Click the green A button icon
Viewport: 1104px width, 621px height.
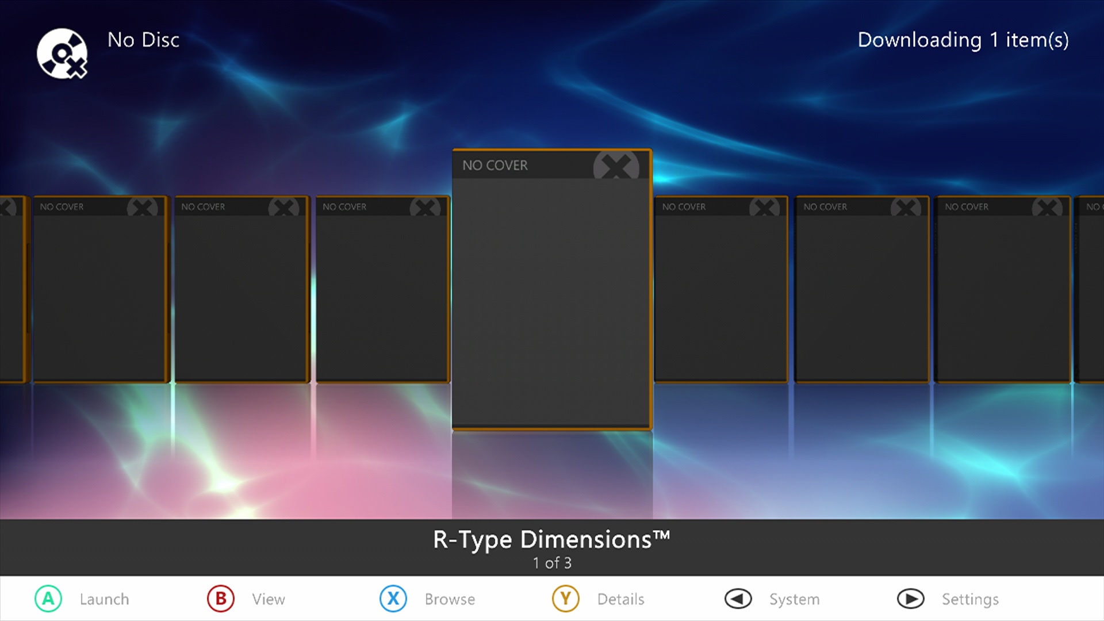point(48,599)
